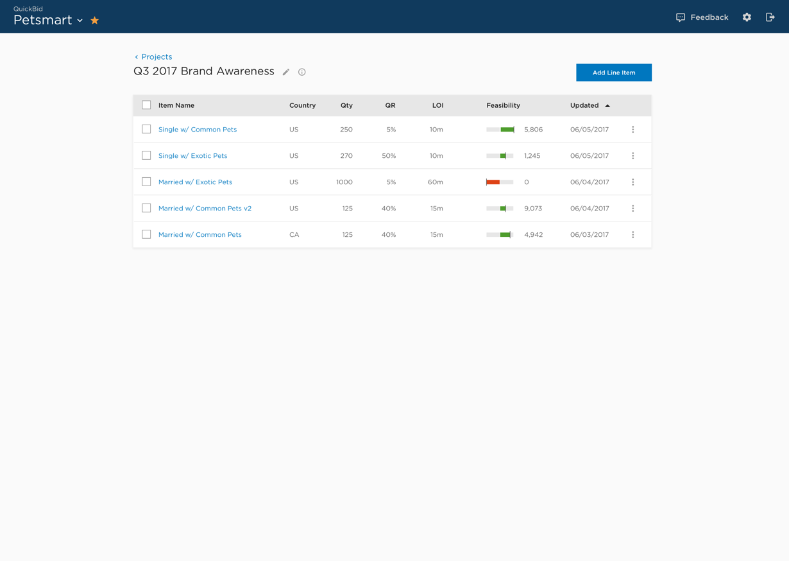This screenshot has height=561, width=789.
Task: Unfavorite Petsmart via the star icon
Action: (x=94, y=20)
